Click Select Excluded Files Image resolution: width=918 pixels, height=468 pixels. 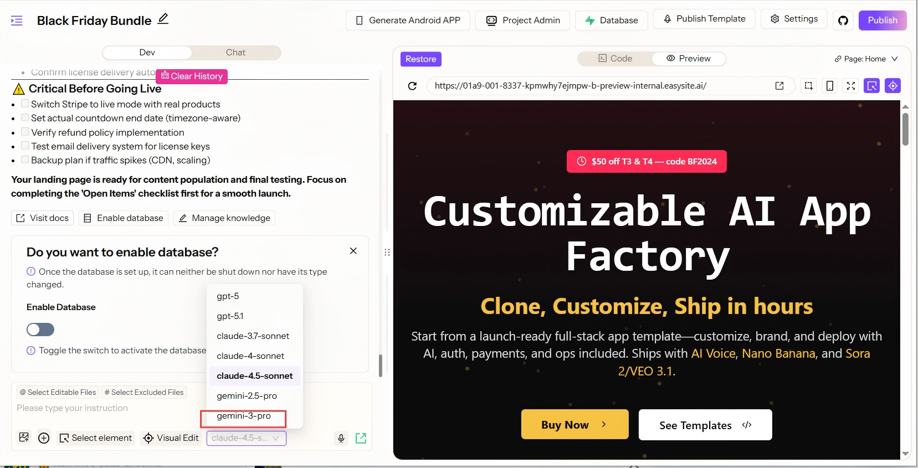click(144, 392)
